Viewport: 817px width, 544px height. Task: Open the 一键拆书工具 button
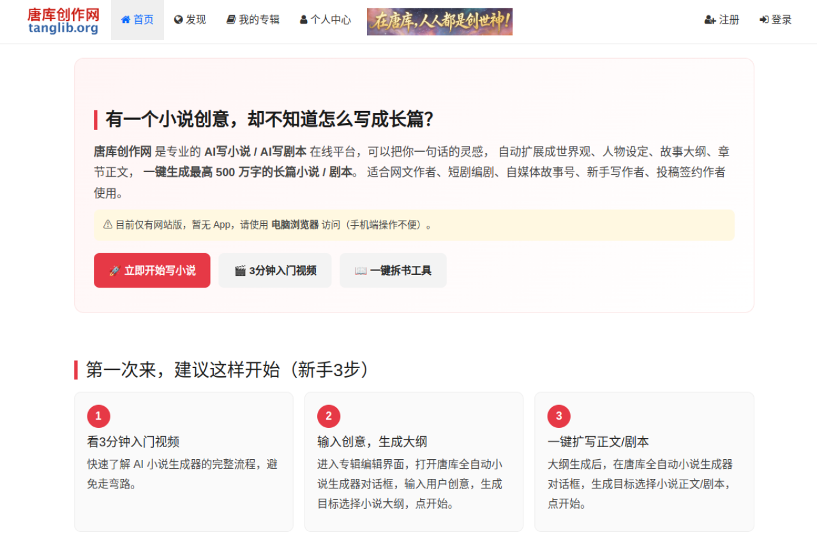[x=393, y=270]
